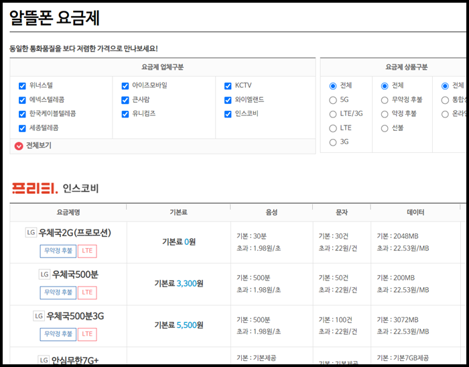The image size is (469, 367).
Task: Click the 요금제 상품구분 header
Action: click(x=407, y=67)
